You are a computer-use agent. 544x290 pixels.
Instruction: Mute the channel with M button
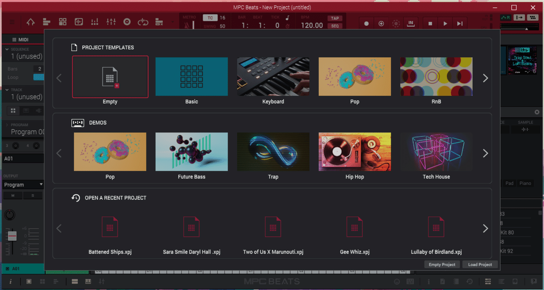click(x=13, y=196)
